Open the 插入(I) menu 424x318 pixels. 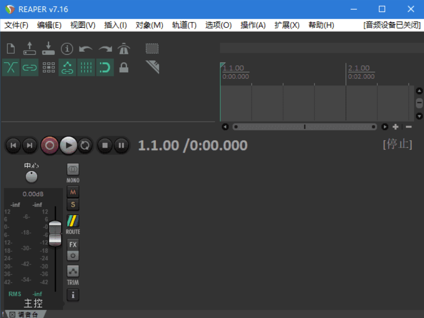pos(116,25)
